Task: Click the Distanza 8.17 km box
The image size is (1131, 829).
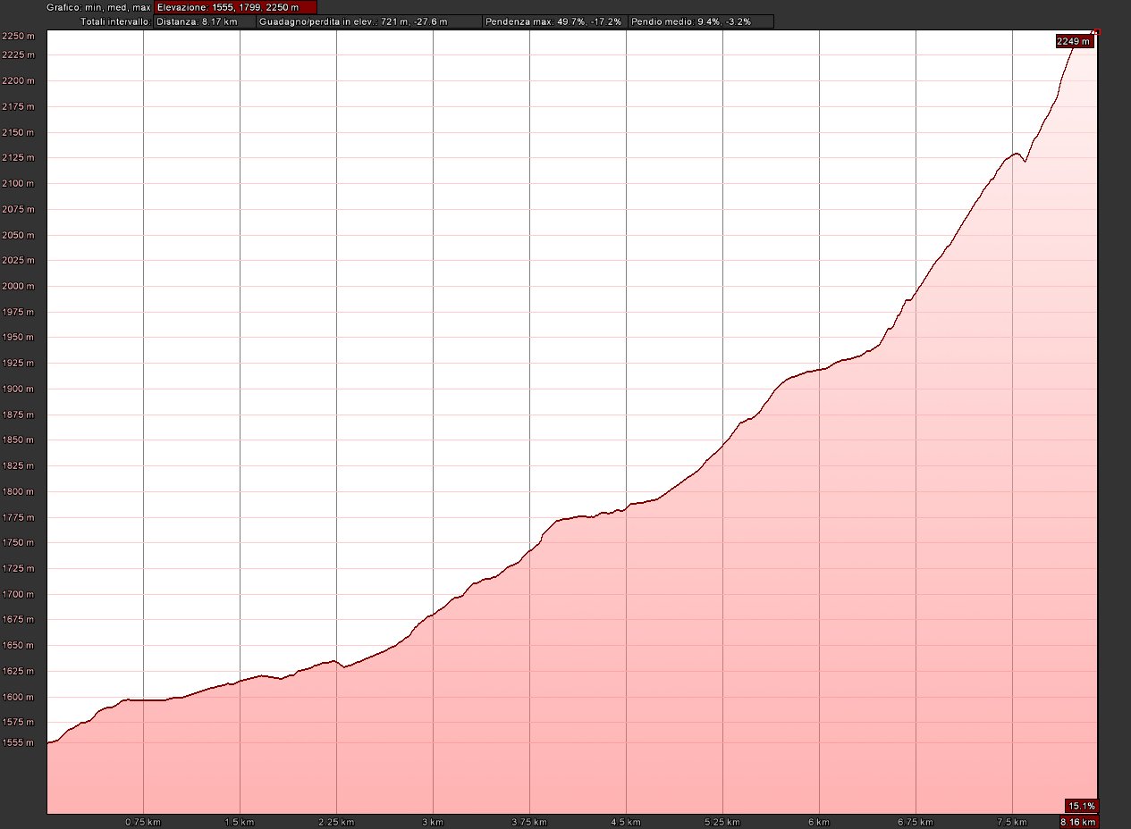Action: [x=204, y=21]
